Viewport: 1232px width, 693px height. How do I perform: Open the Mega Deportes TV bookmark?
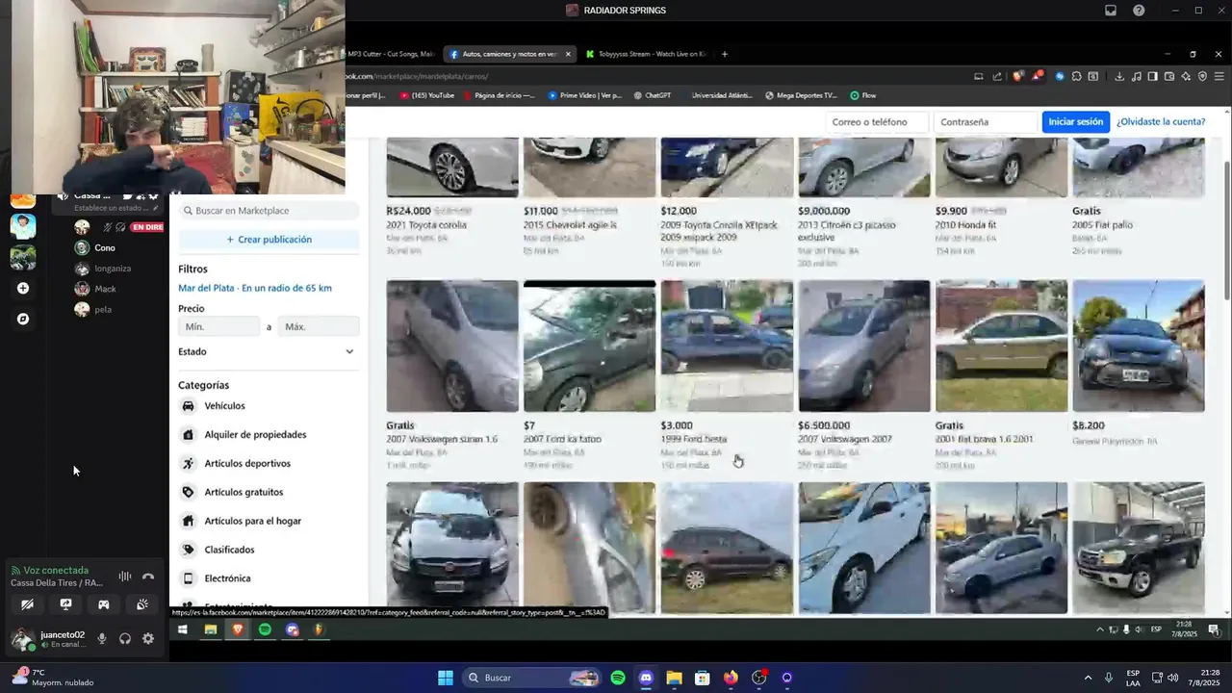801,95
